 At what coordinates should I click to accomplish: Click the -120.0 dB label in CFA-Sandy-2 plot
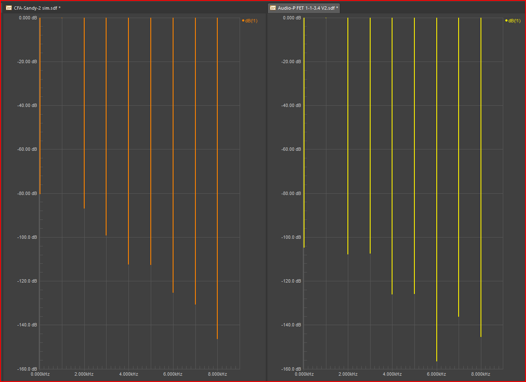[x=27, y=281]
